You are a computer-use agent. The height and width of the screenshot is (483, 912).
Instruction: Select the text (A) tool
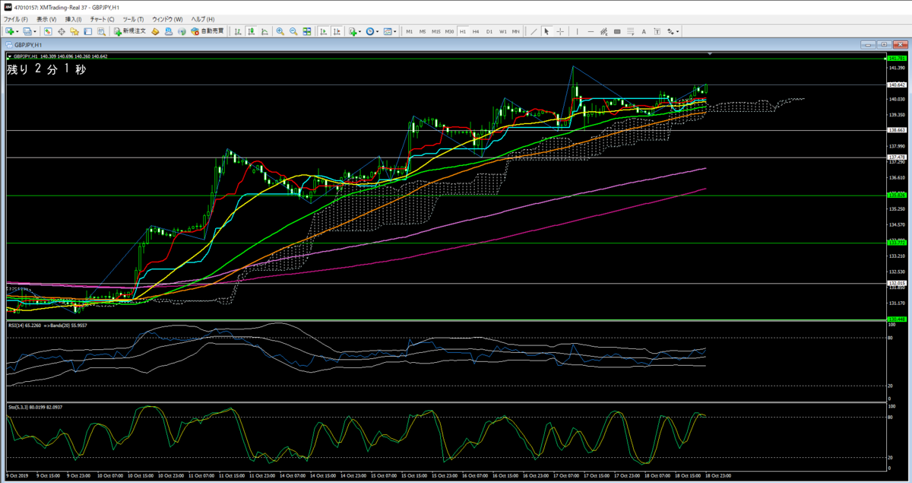(644, 31)
